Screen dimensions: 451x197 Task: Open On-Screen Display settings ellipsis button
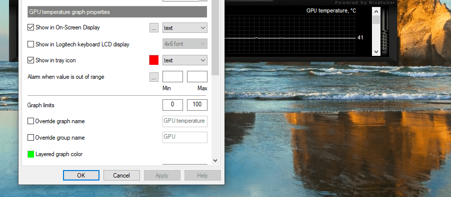point(154,28)
